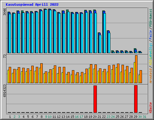Screen dimensions: 154x120
Task: Click the 3046 axis value label
Action: (5, 12)
